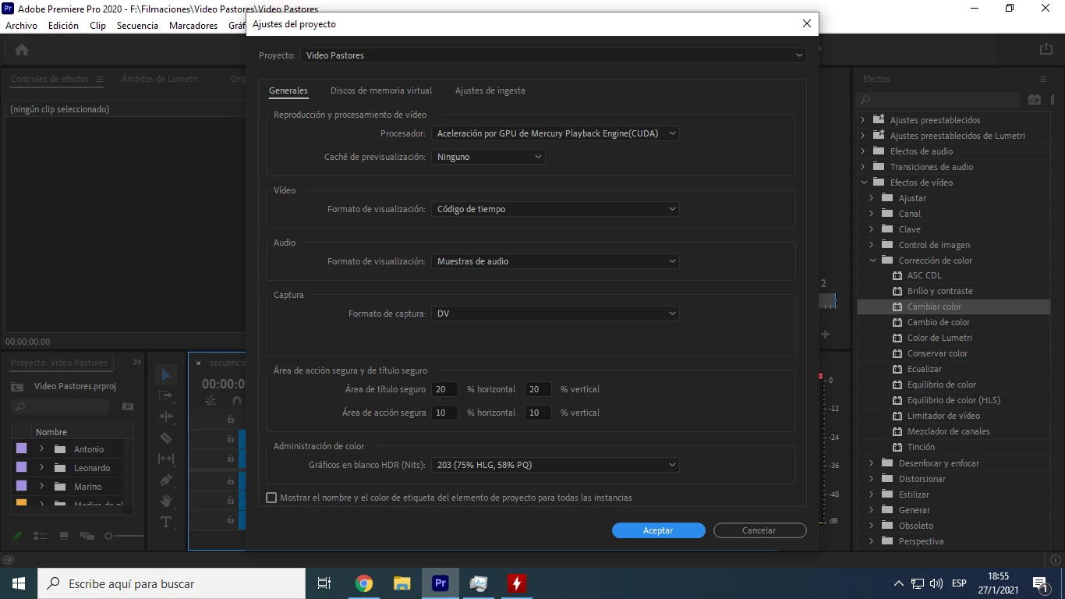The image size is (1065, 599).
Task: Select the Track Select Forward tool
Action: [x=166, y=396]
